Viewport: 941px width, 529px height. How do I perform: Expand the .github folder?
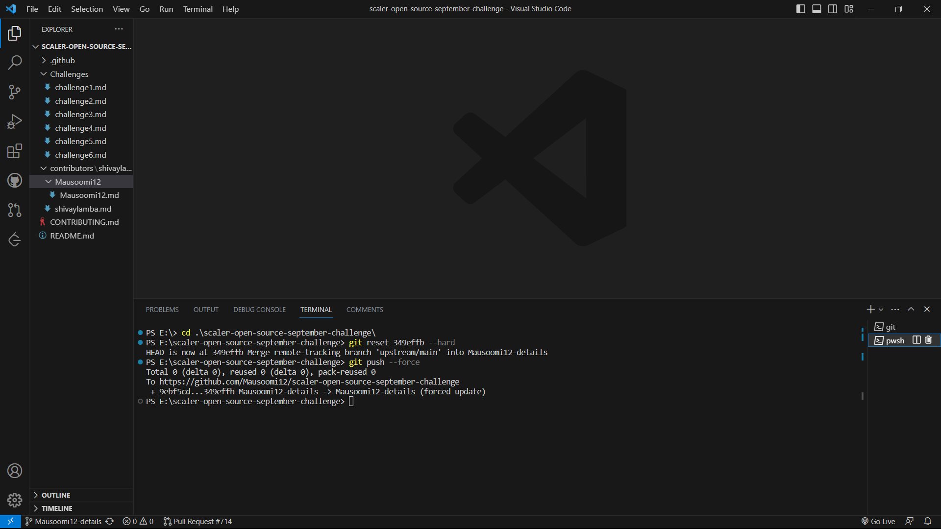click(44, 60)
